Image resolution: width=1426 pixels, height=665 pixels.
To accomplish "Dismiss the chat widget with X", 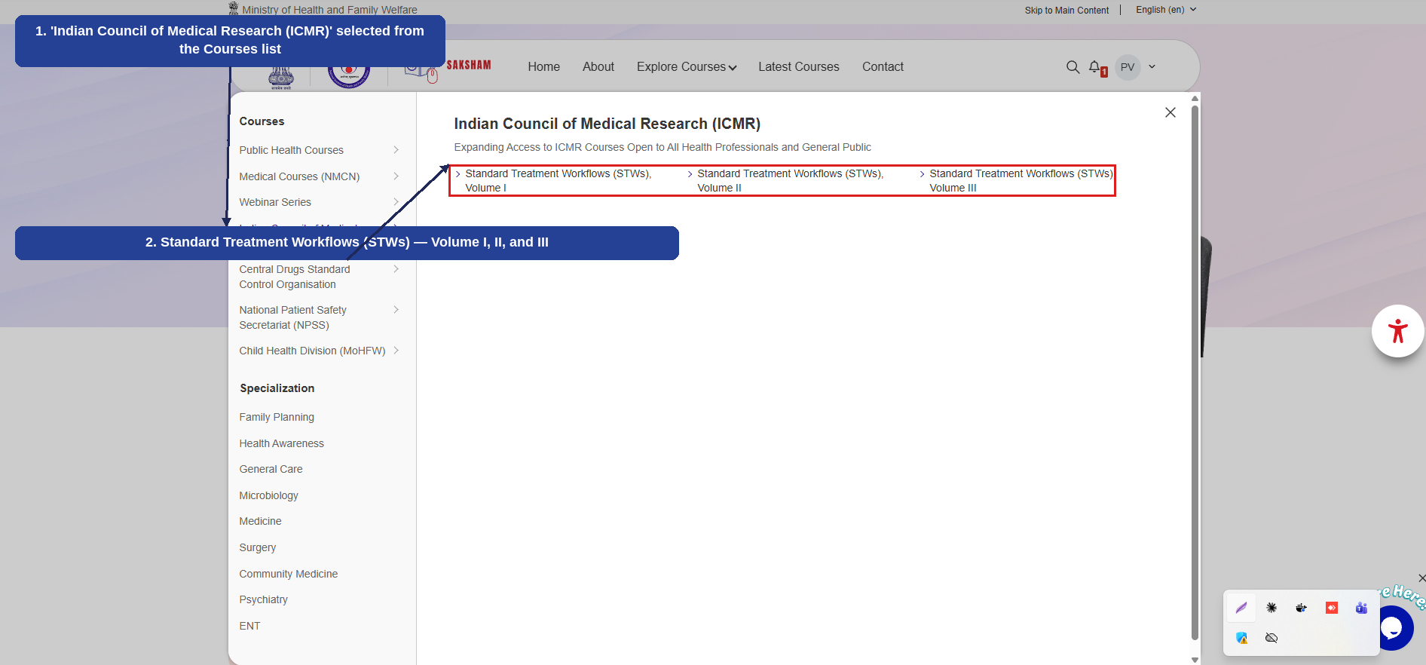I will tap(1421, 578).
